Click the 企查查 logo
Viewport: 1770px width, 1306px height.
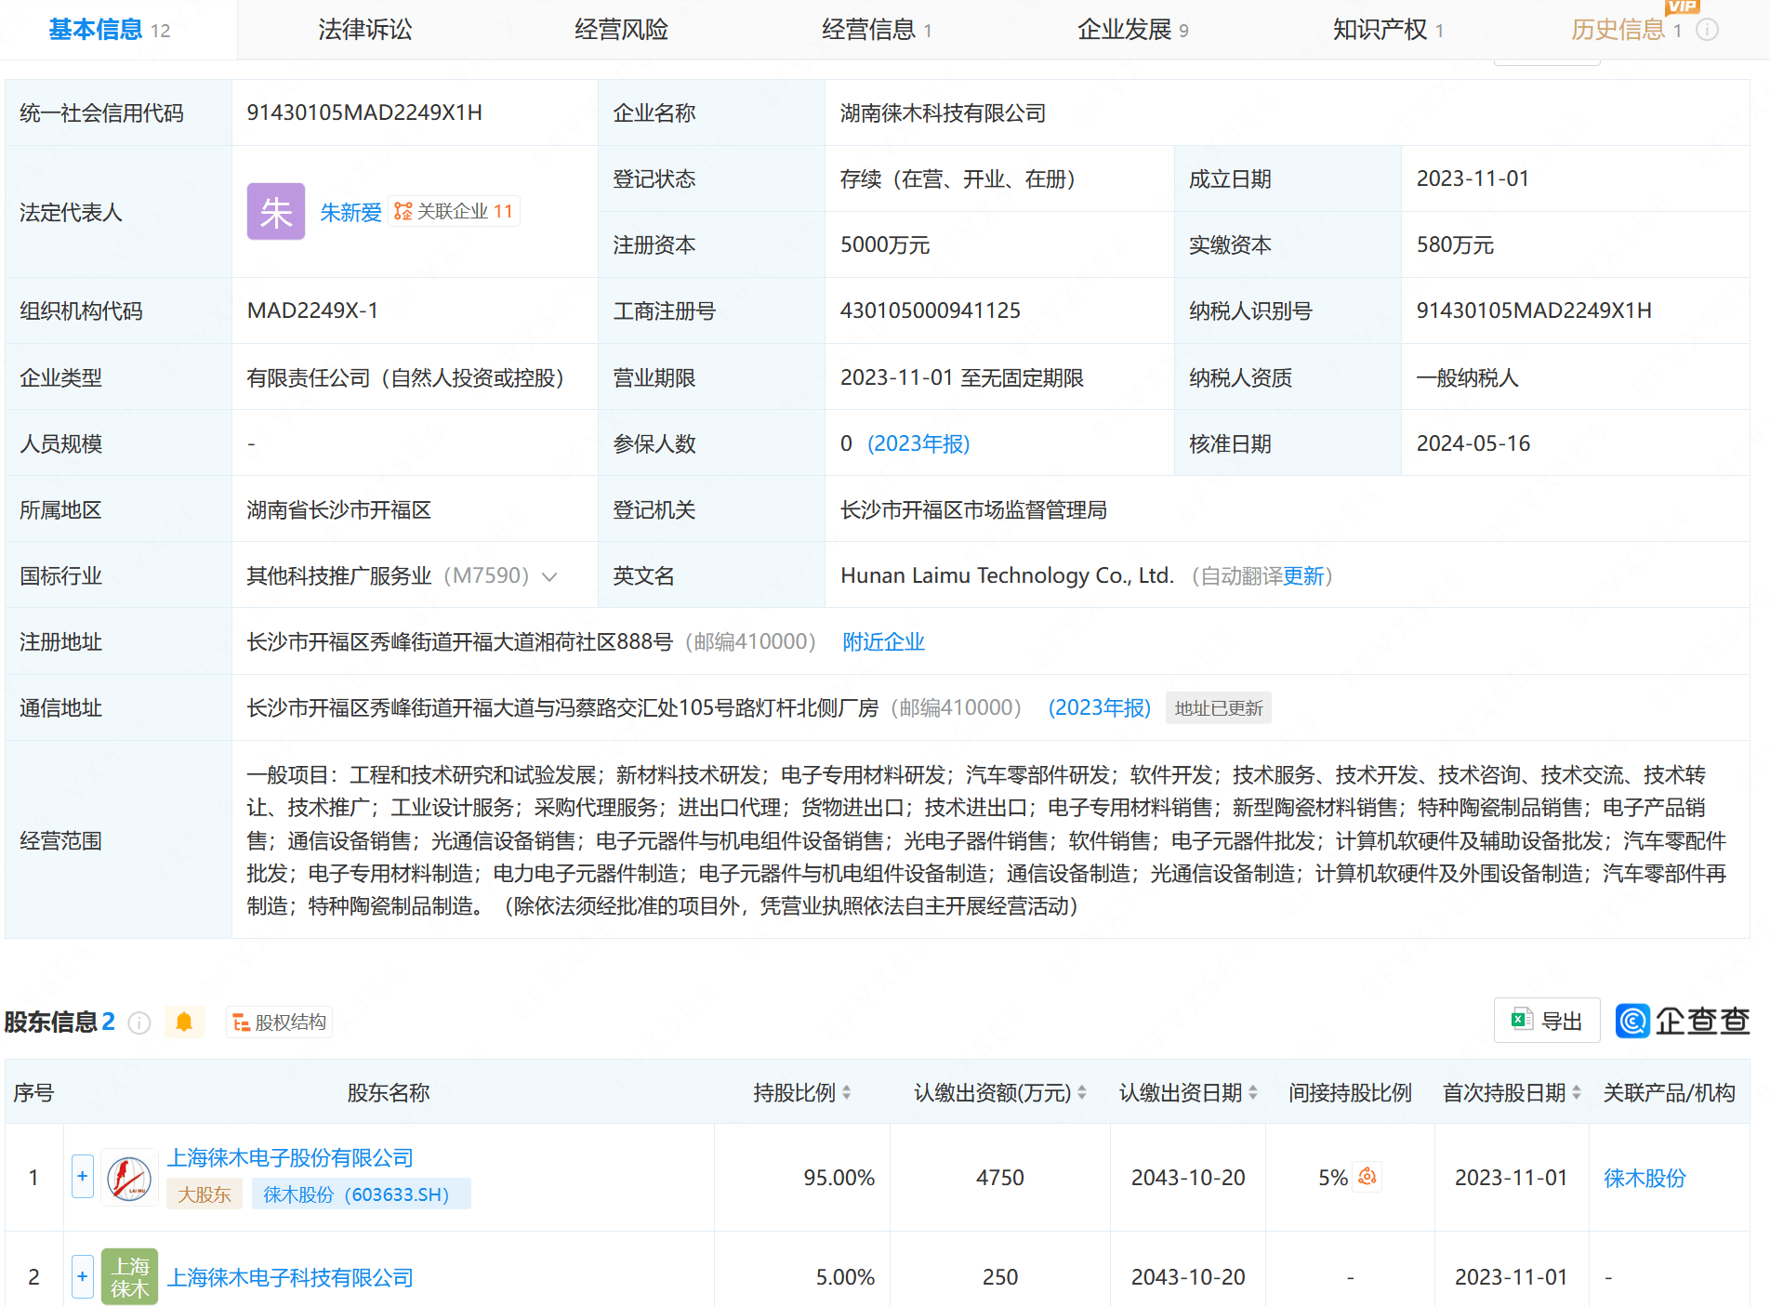point(1683,1021)
